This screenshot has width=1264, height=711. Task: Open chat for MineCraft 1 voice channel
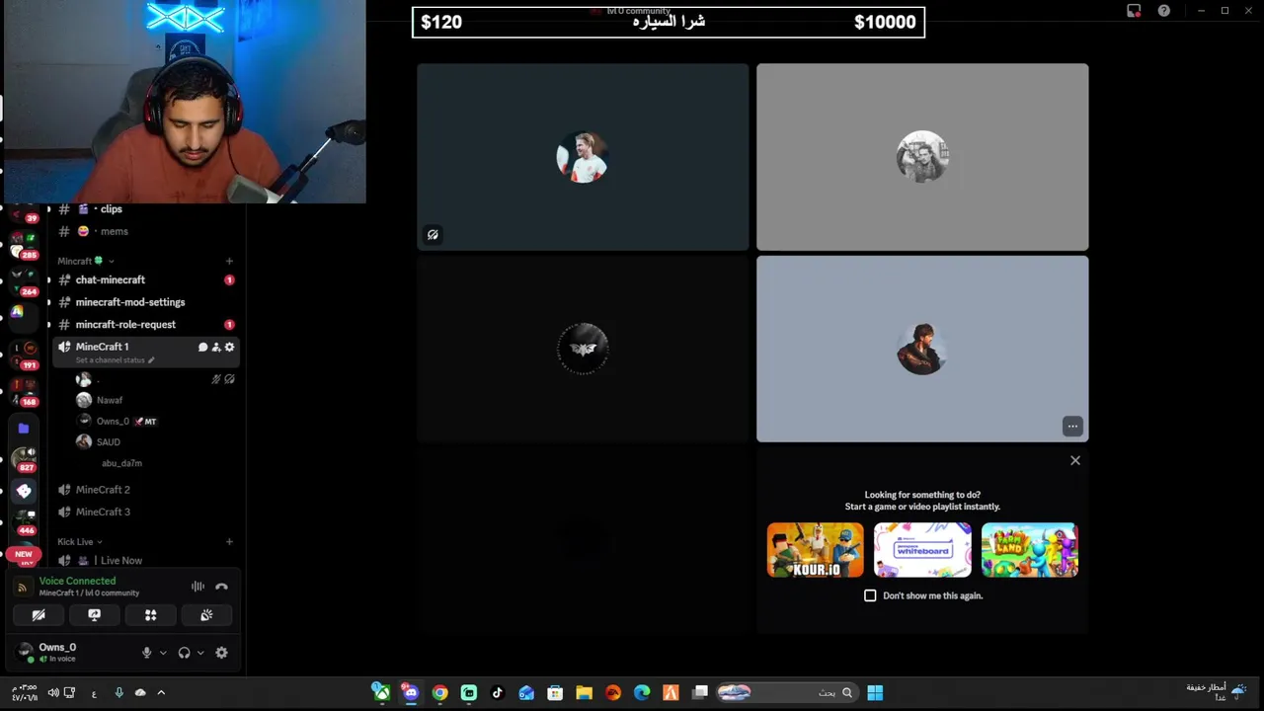(202, 348)
